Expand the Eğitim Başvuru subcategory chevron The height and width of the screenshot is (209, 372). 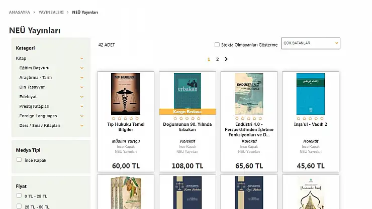(x=82, y=68)
